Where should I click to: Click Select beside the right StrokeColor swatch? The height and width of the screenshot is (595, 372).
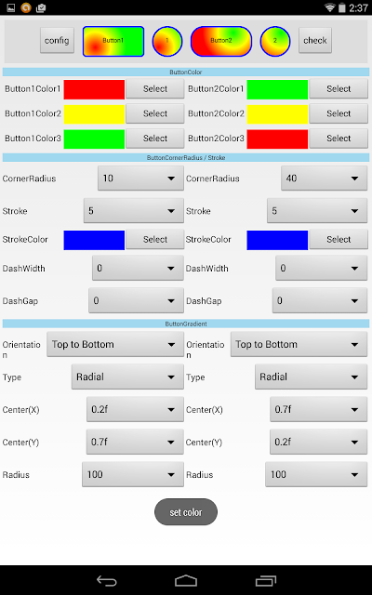point(339,239)
